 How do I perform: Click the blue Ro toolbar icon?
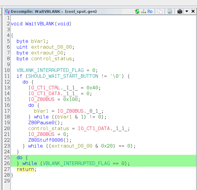point(150,11)
